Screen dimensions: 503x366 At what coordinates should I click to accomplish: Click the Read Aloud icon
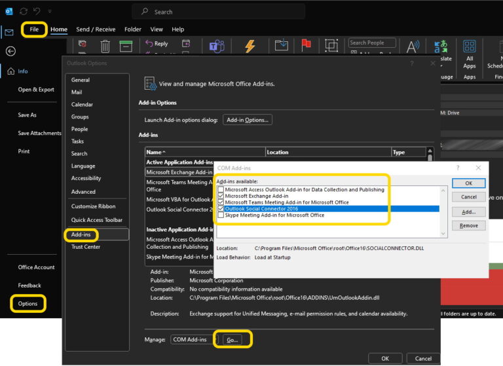413,46
